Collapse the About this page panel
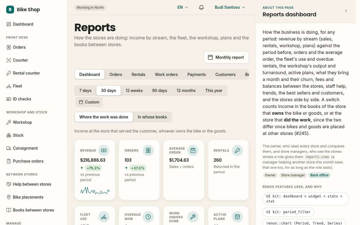 pos(346,11)
